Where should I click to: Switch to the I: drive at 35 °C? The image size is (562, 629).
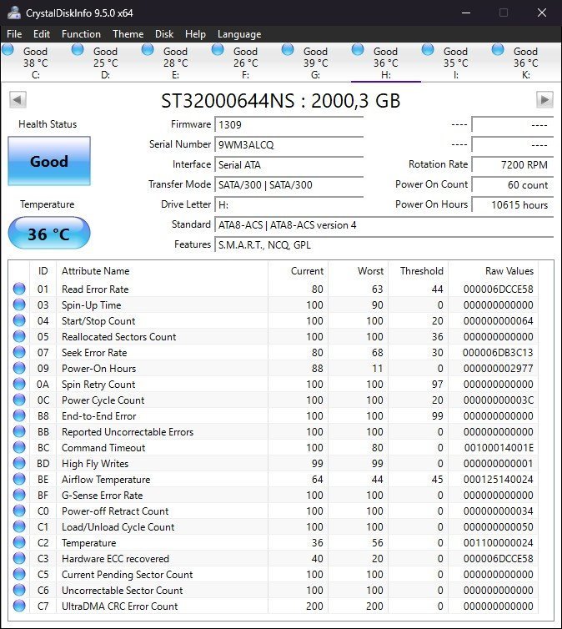click(x=455, y=63)
